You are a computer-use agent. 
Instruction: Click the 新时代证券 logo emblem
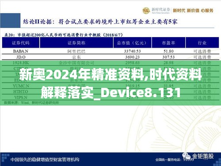146,11
